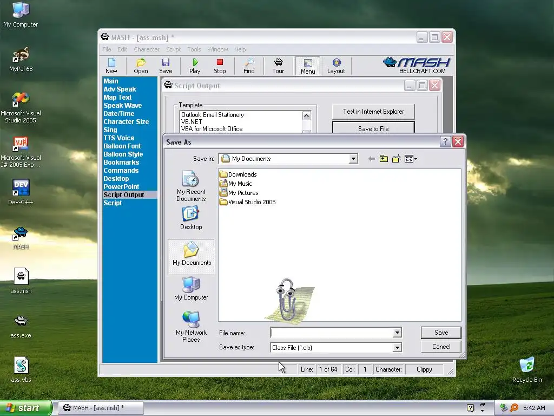The height and width of the screenshot is (416, 554).
Task: Open a file with the Open toolbar icon
Action: (141, 66)
